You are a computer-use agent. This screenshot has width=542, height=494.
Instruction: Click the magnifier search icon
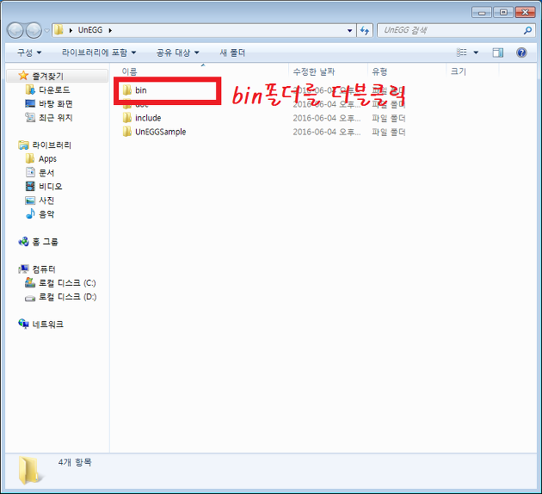point(527,30)
